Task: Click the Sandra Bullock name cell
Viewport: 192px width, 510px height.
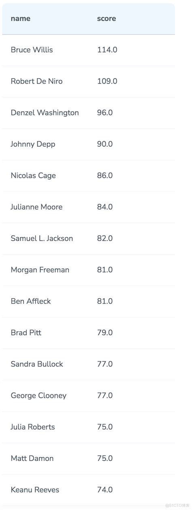Action: point(37,364)
